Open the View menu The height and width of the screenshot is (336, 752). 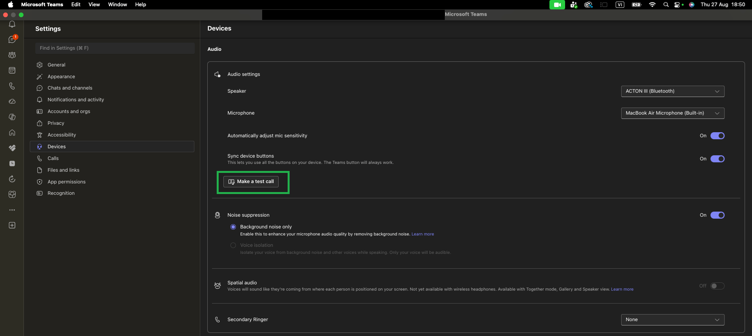point(94,5)
